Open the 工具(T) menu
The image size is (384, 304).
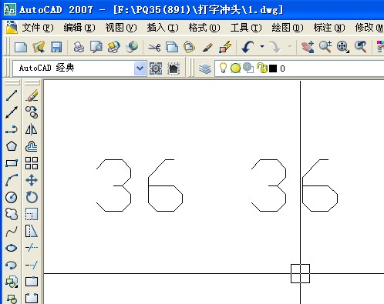click(246, 28)
